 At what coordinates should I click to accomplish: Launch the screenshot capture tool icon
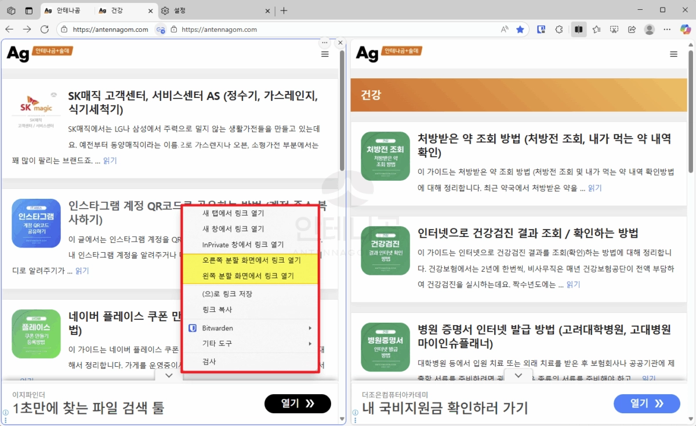click(x=614, y=30)
